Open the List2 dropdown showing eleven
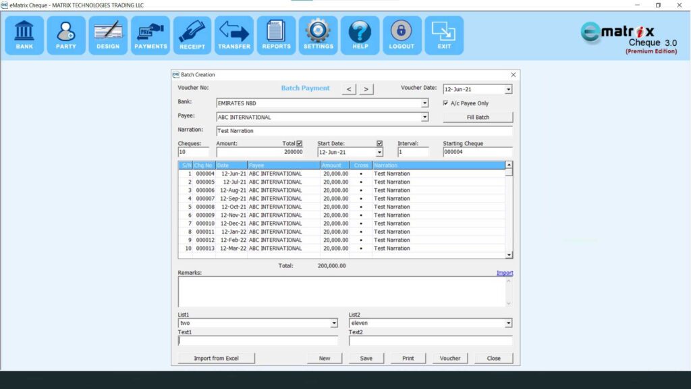This screenshot has height=389, width=691. pyautogui.click(x=508, y=323)
